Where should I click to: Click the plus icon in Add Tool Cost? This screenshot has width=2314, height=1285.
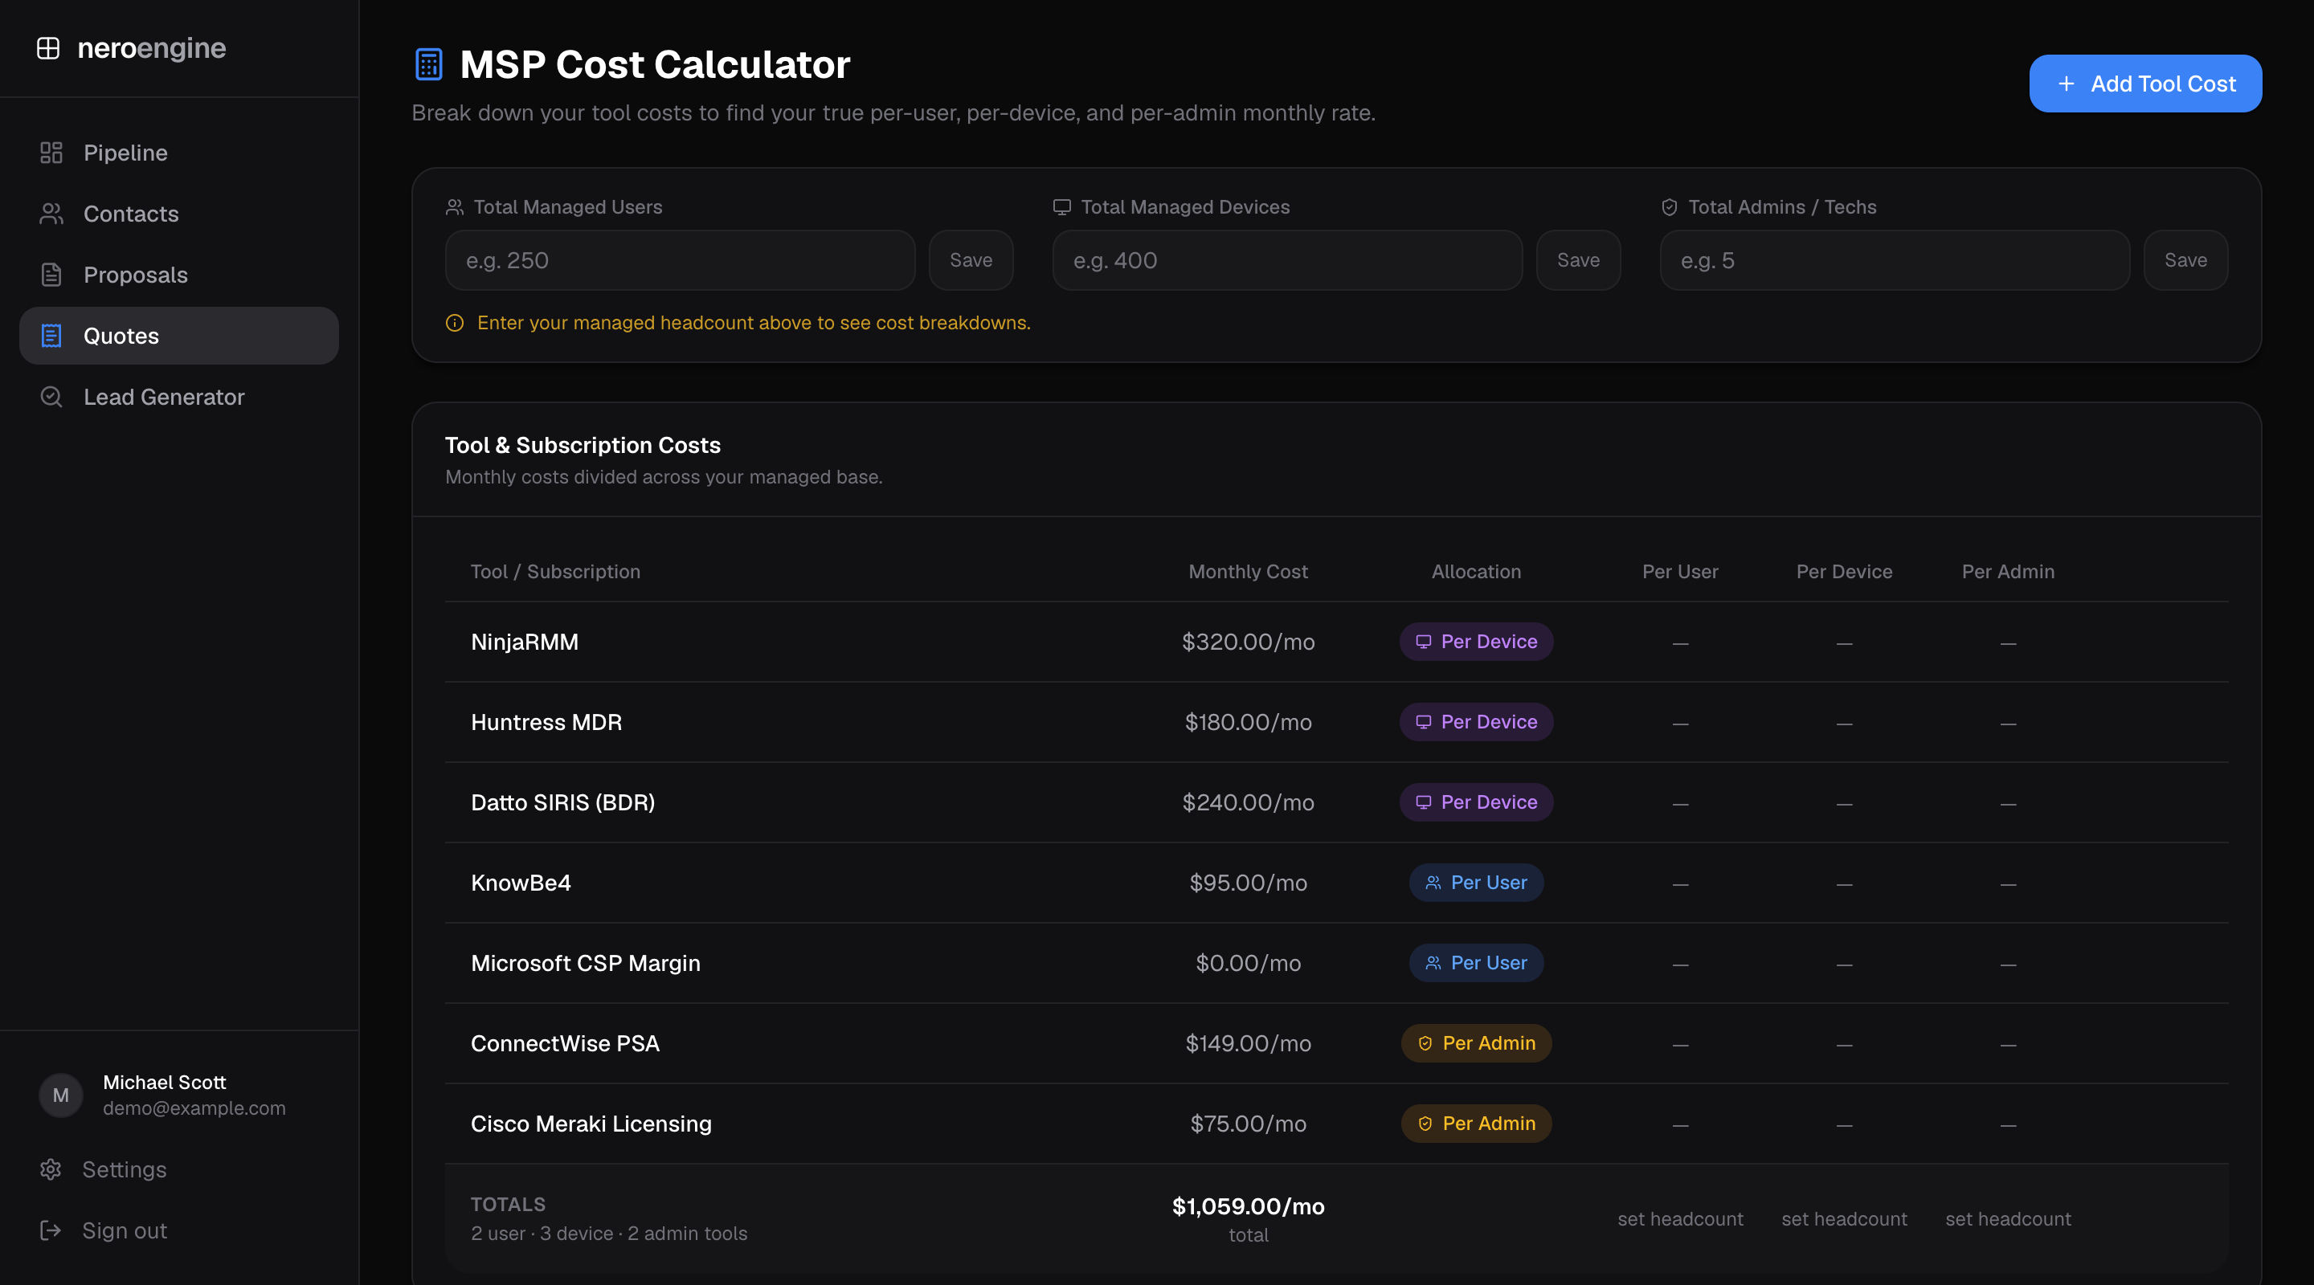tap(2066, 84)
